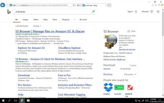Open the Pro Version sublink

click(25, 85)
